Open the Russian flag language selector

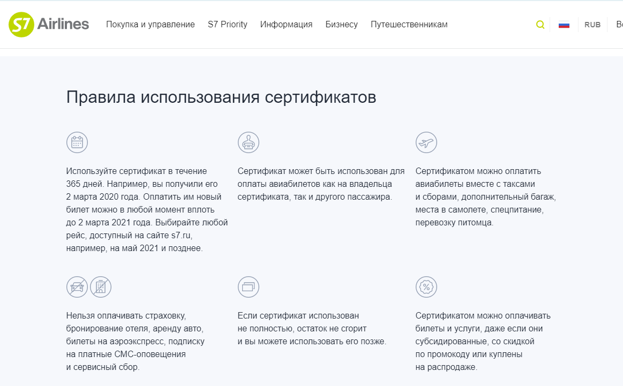click(564, 25)
